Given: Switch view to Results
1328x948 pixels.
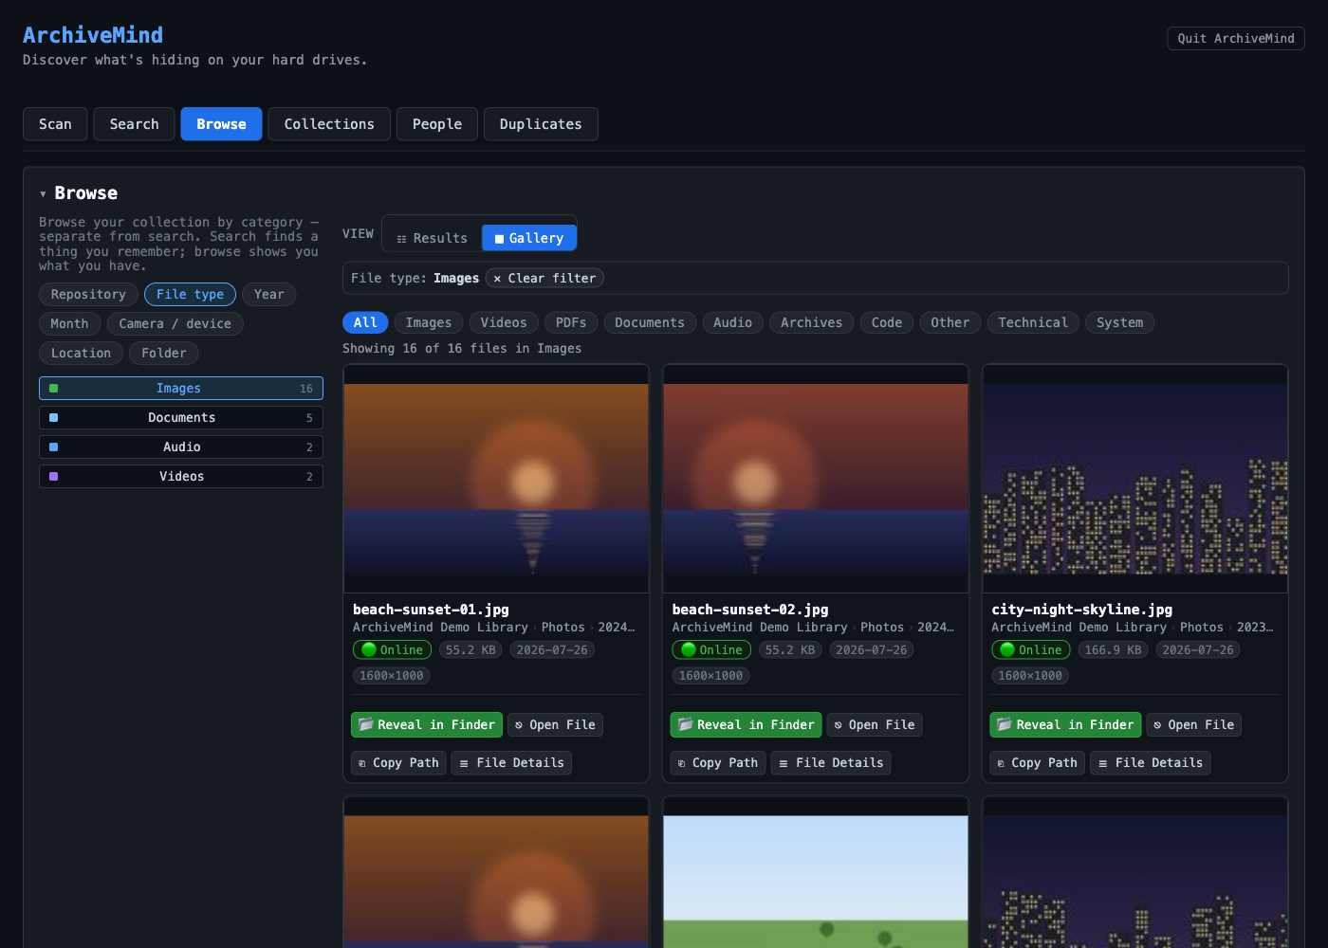Looking at the screenshot, I should point(433,238).
